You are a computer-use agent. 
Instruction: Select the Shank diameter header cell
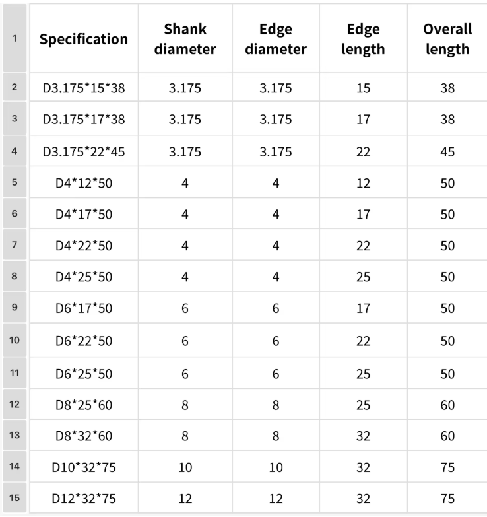point(185,39)
